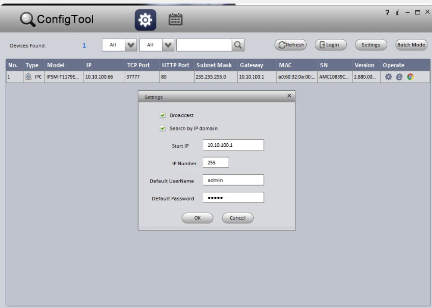
Task: Open the device configuration gear tab
Action: click(x=146, y=20)
